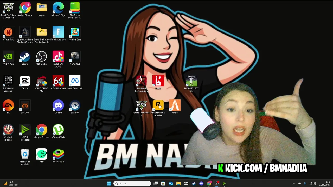Screen dimensions: 333x187
Task: Open CPUID CPU-Z MSI desktop shortcut
Action: [42, 84]
